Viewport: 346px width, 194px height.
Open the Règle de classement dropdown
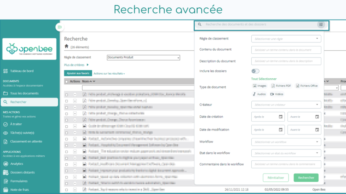[x=286, y=39]
